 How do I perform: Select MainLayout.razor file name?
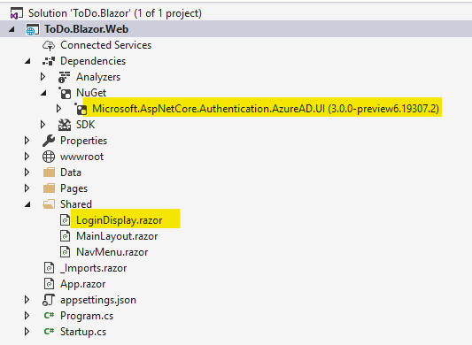(x=117, y=236)
